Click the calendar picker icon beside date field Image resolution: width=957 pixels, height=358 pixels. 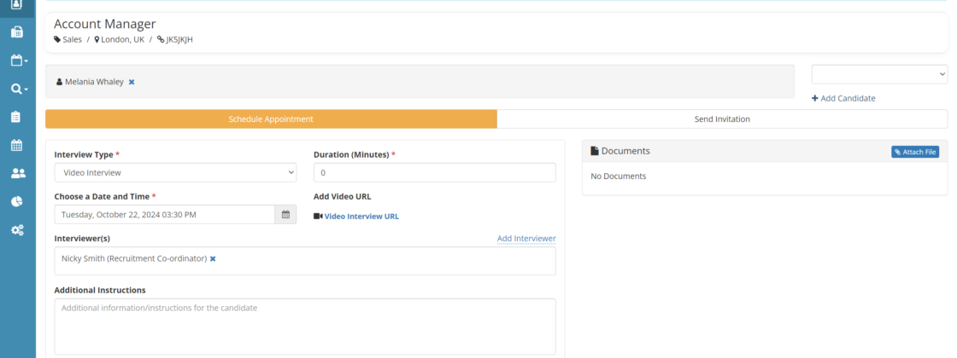click(x=285, y=215)
